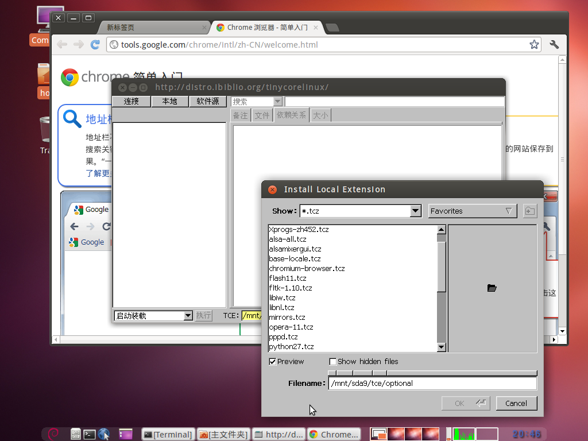Screen dimensions: 588x441
Task: Click the Filename path field
Action: point(432,383)
